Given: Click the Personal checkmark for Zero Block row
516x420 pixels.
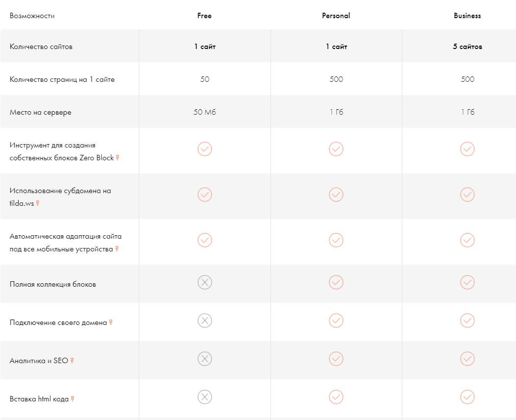Looking at the screenshot, I should tap(336, 149).
